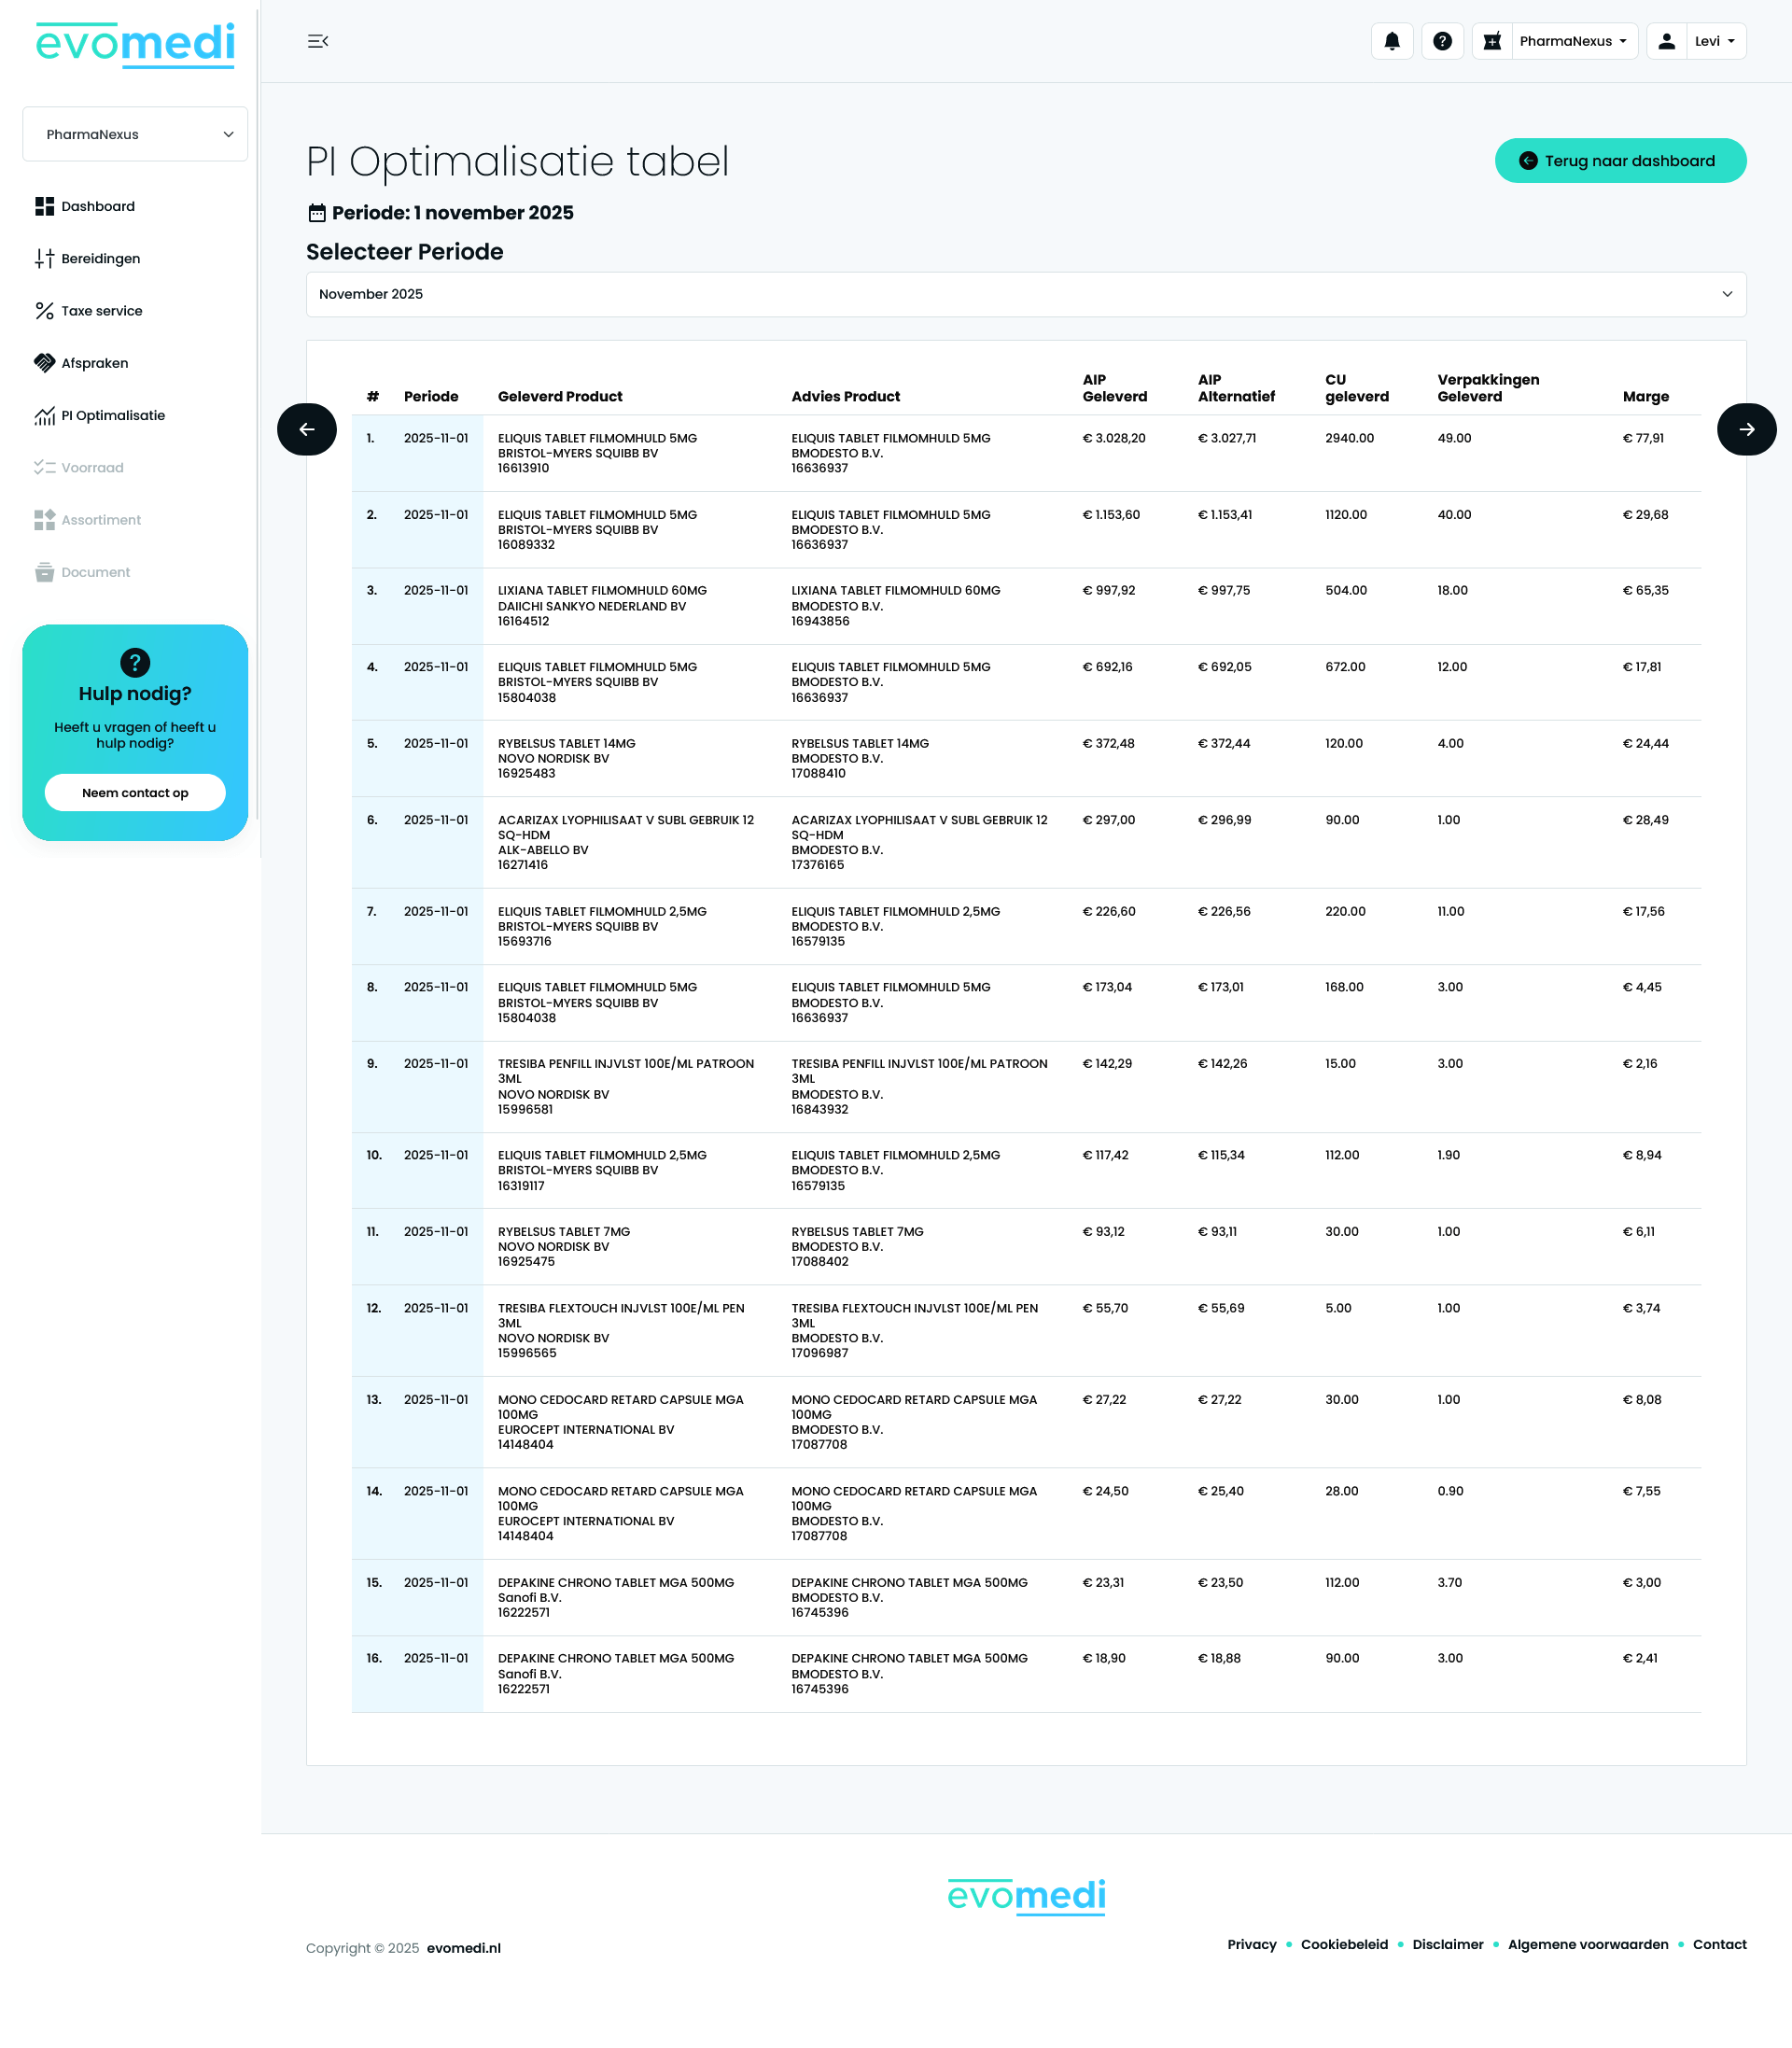1792x2048 pixels.
Task: Open the help question mark icon
Action: pyautogui.click(x=1442, y=41)
